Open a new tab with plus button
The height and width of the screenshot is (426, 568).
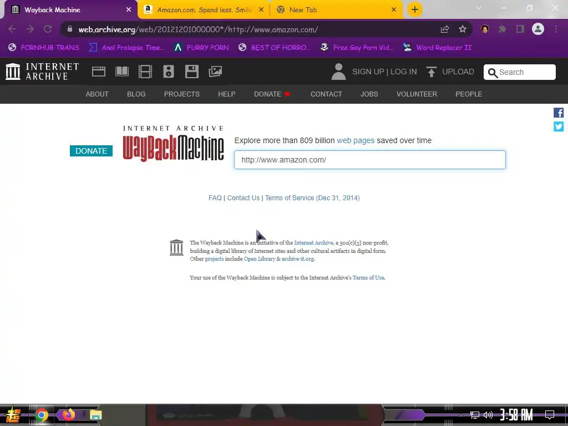click(415, 9)
